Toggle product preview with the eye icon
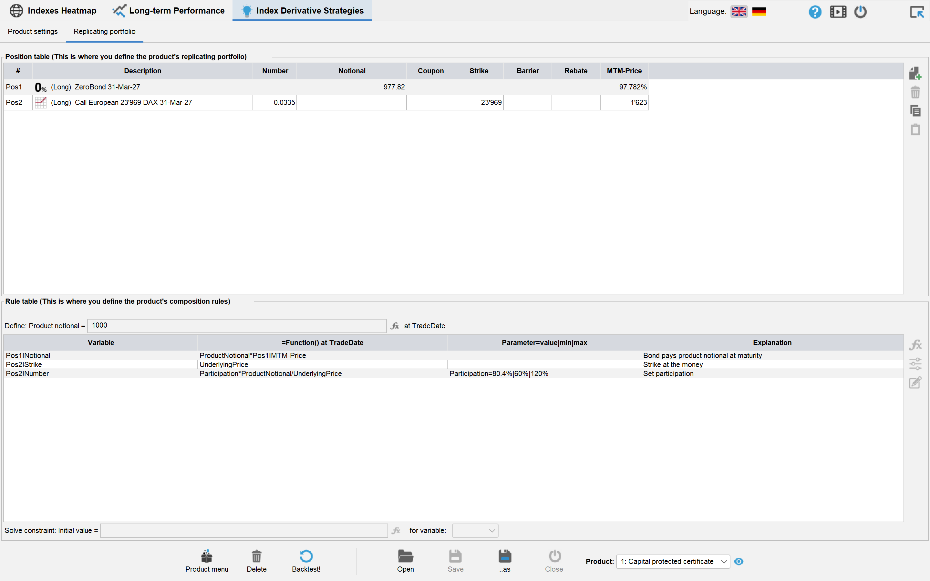 pyautogui.click(x=739, y=561)
